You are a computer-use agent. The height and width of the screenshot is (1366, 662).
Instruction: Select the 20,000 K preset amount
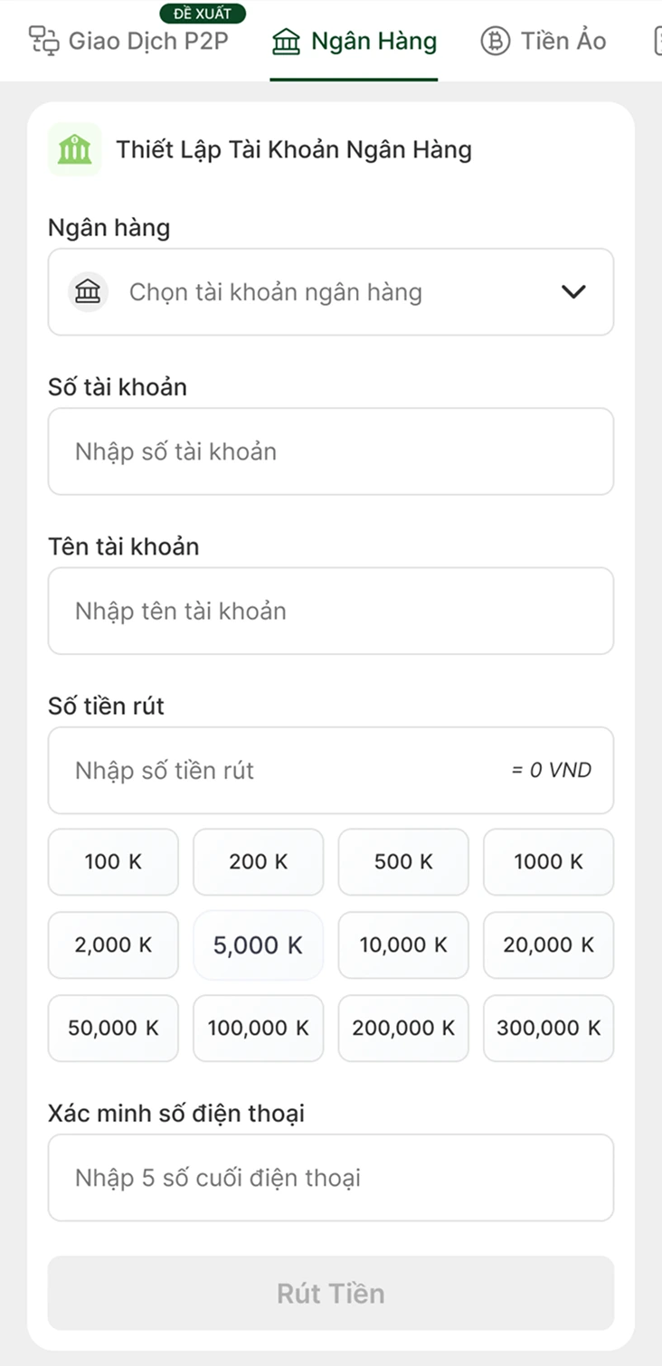click(x=549, y=945)
